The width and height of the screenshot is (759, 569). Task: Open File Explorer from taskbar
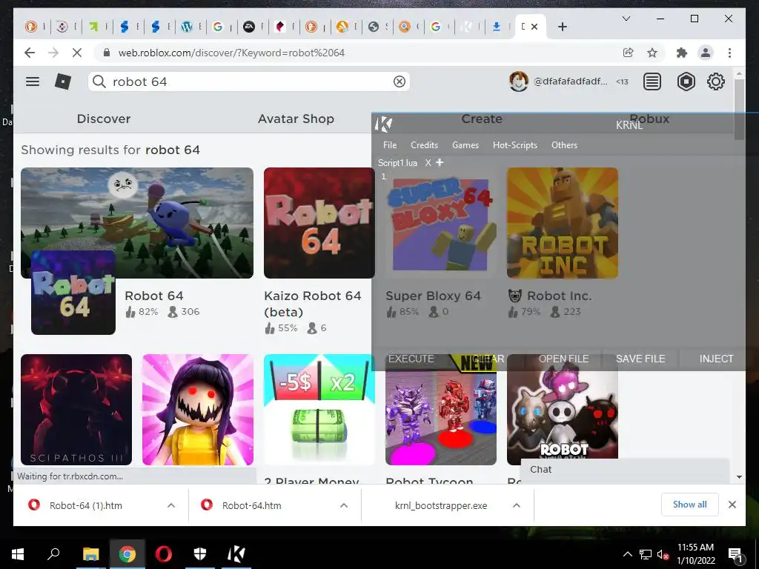[90, 554]
